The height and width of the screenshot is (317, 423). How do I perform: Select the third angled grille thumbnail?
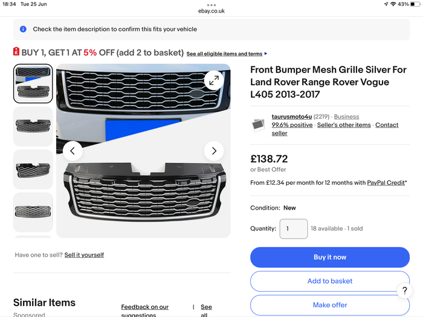point(33,170)
